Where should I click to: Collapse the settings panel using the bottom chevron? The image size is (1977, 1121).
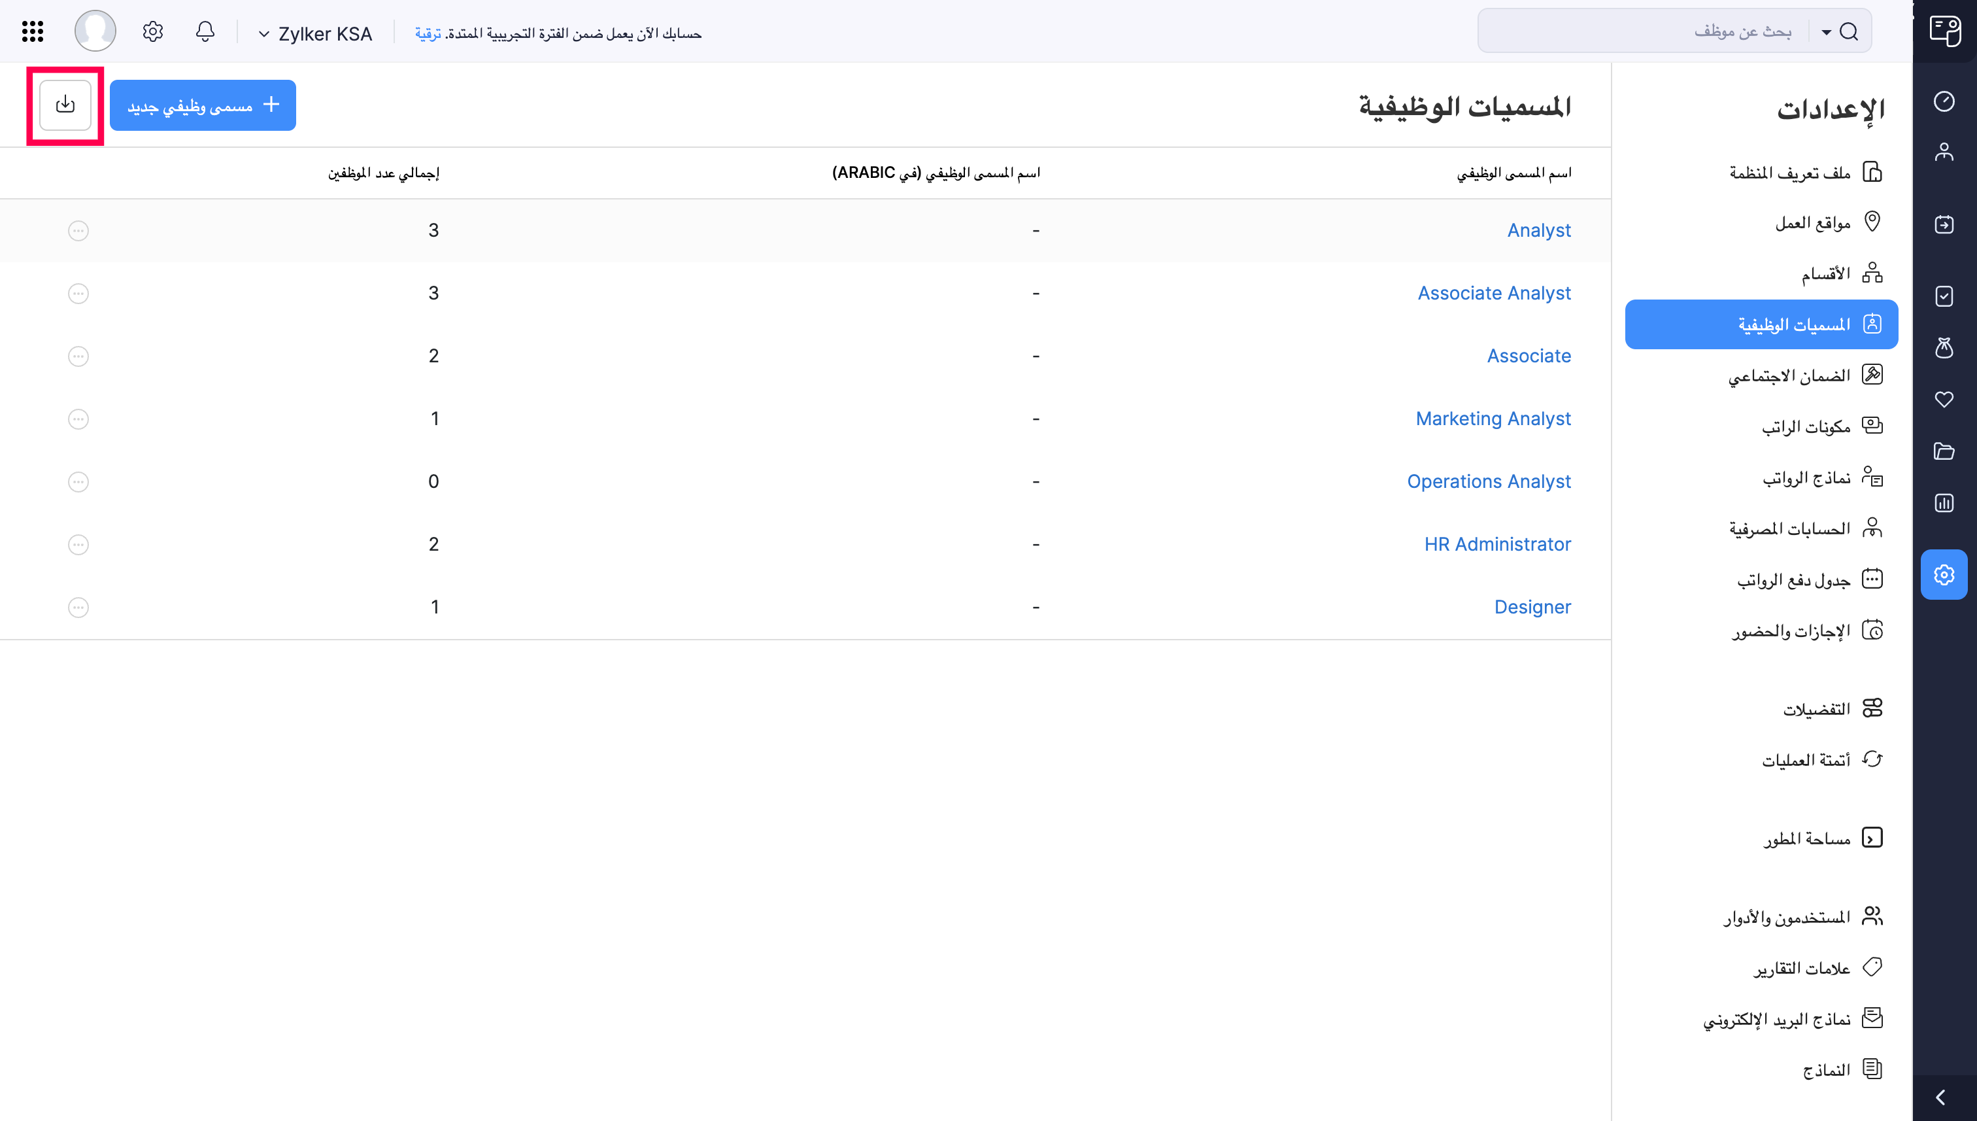(1938, 1096)
